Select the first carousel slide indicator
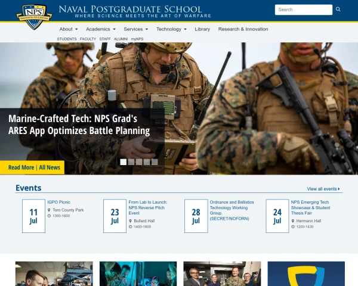Viewport: 358px width, 286px height. (124, 162)
